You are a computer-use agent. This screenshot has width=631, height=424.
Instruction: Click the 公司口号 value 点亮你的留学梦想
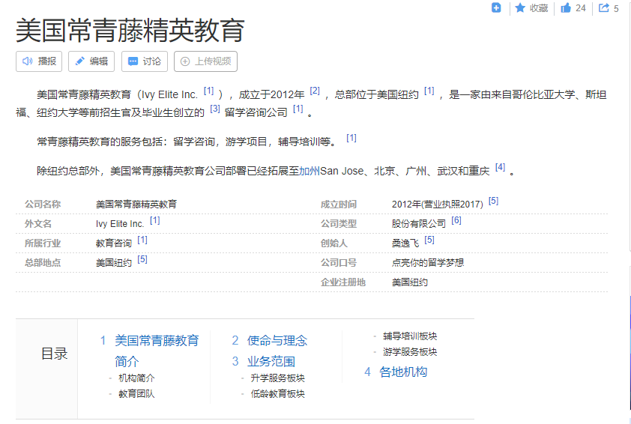coord(428,263)
